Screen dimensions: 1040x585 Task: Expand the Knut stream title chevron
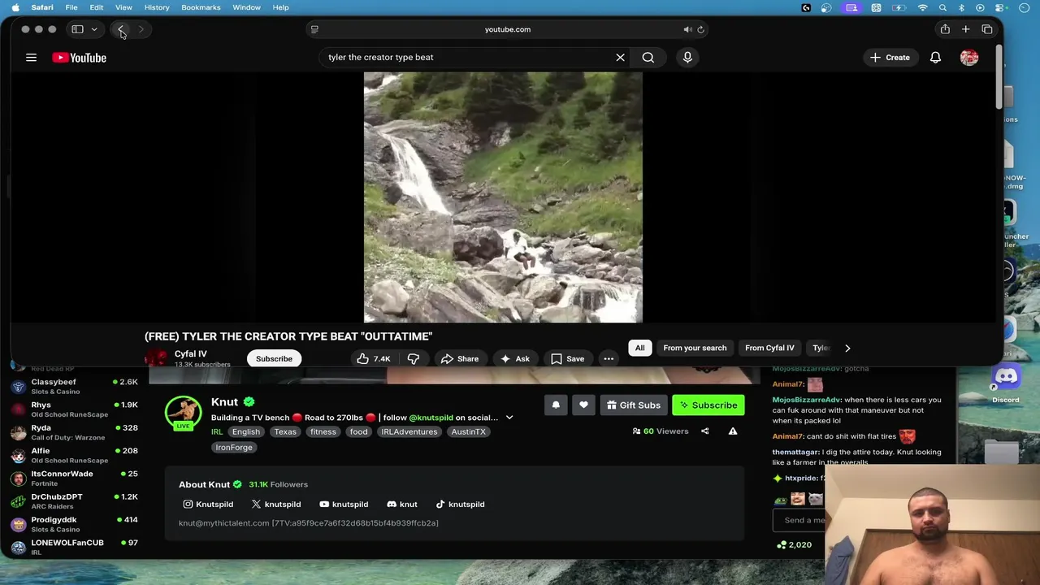509,418
